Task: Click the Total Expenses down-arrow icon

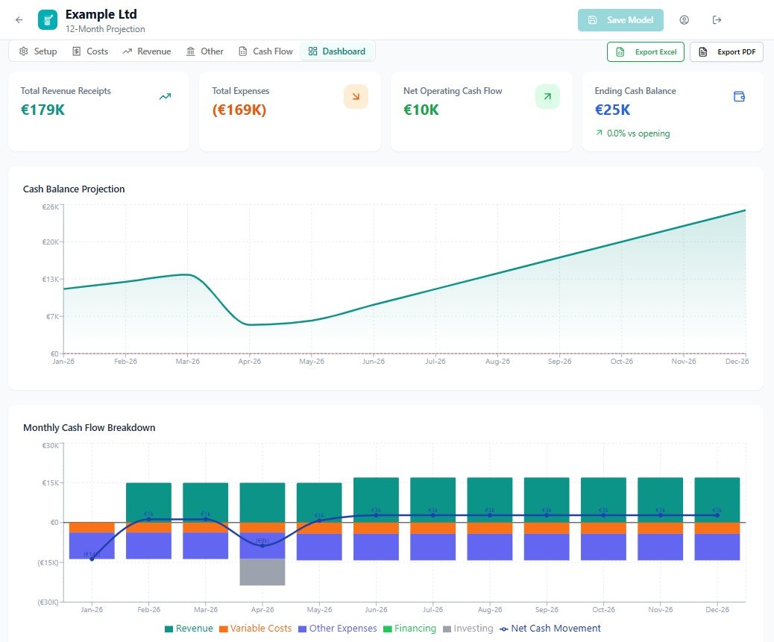Action: (356, 97)
